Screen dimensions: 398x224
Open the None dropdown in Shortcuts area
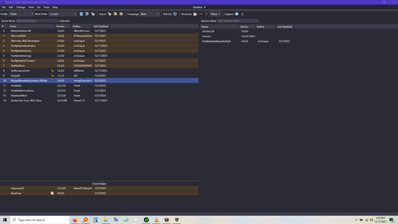click(215, 14)
